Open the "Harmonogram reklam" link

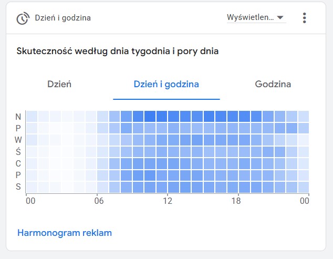pyautogui.click(x=65, y=233)
